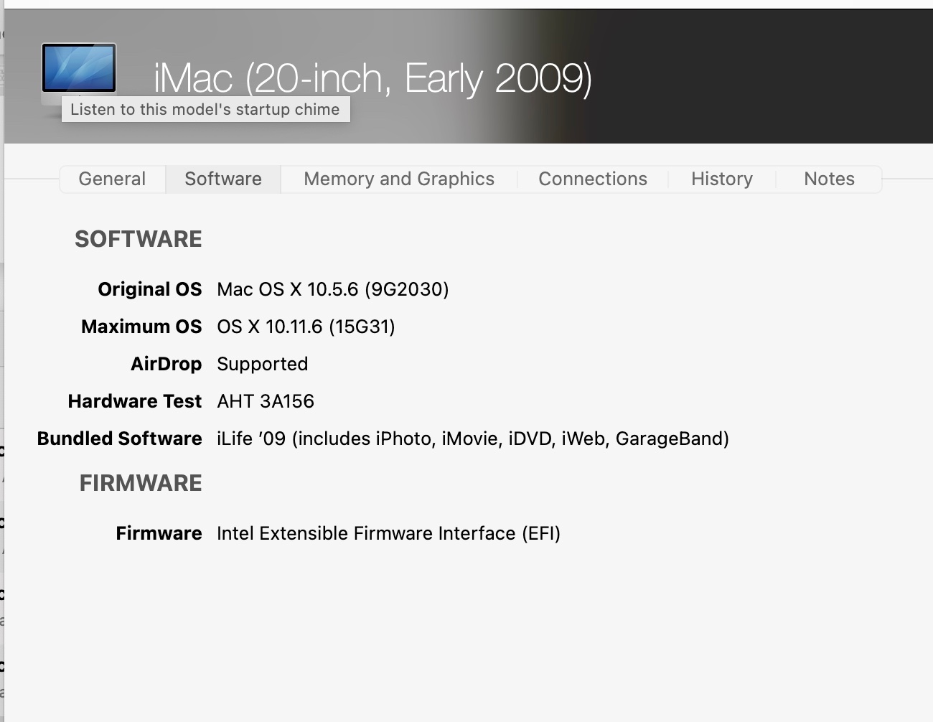Select the Original OS value 10.5.6
The width and height of the screenshot is (933, 722).
tap(333, 289)
